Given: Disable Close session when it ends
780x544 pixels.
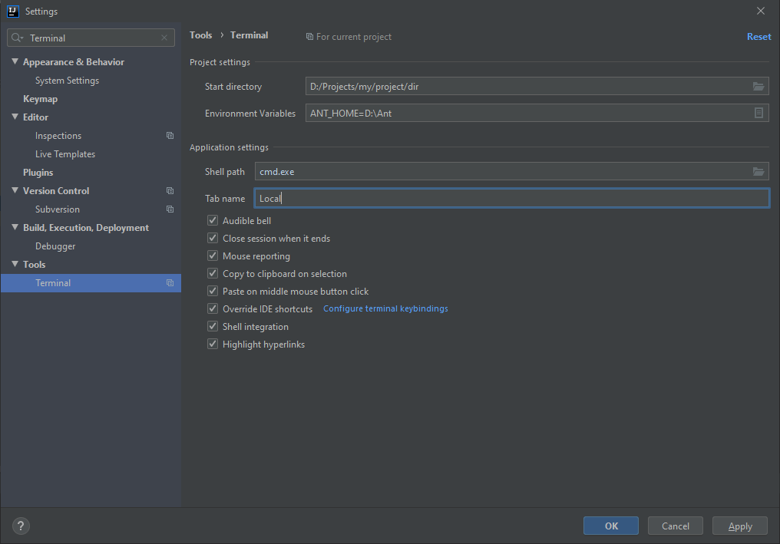Looking at the screenshot, I should [213, 238].
